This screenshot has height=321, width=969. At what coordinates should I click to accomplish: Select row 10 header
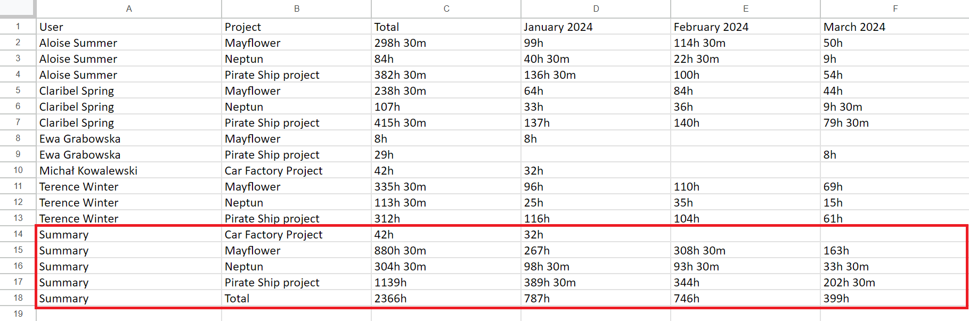(18, 170)
